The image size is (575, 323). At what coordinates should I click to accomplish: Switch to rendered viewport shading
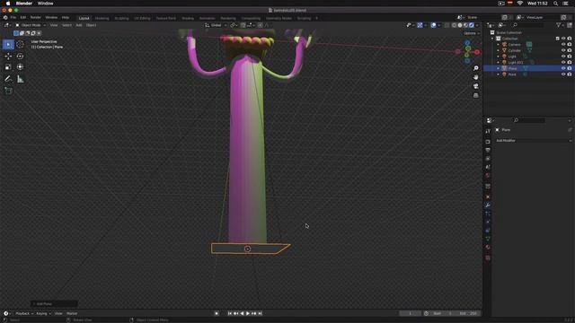[x=472, y=25]
